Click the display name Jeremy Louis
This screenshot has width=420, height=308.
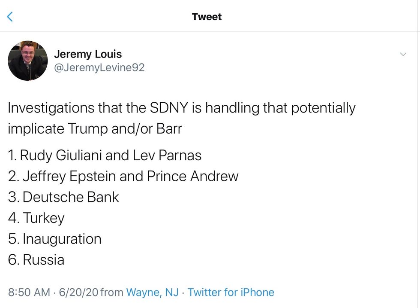[x=88, y=54]
